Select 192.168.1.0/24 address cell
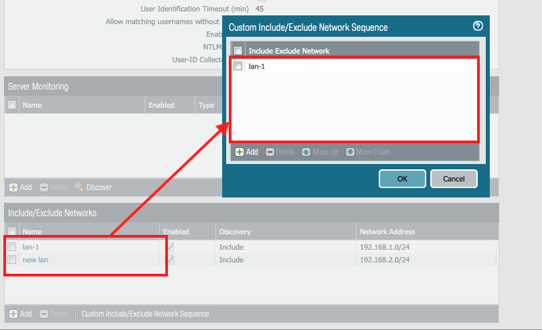Viewport: 542px width, 330px height. (x=385, y=247)
